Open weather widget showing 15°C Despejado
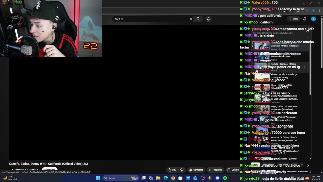The height and width of the screenshot is (182, 323). [10, 178]
